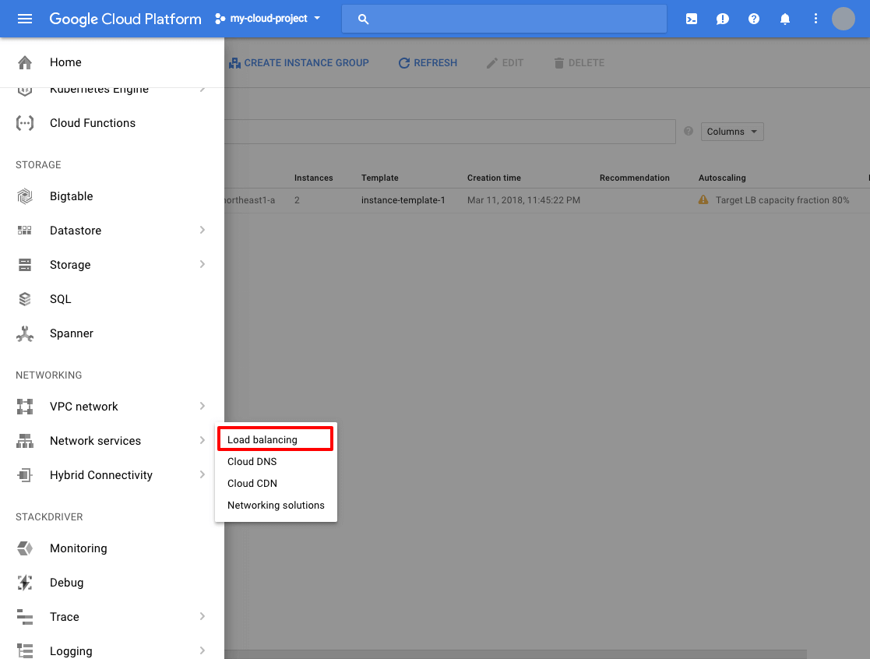Activate Cloud Shell terminal icon
This screenshot has height=659, width=870.
pos(692,19)
